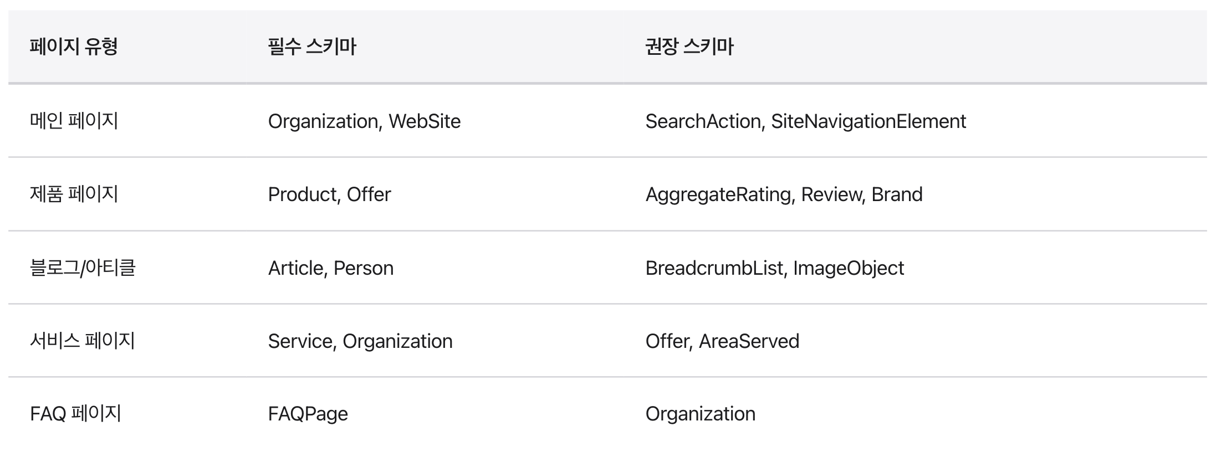Click the 'Service, Organization' cell

pyautogui.click(x=360, y=341)
